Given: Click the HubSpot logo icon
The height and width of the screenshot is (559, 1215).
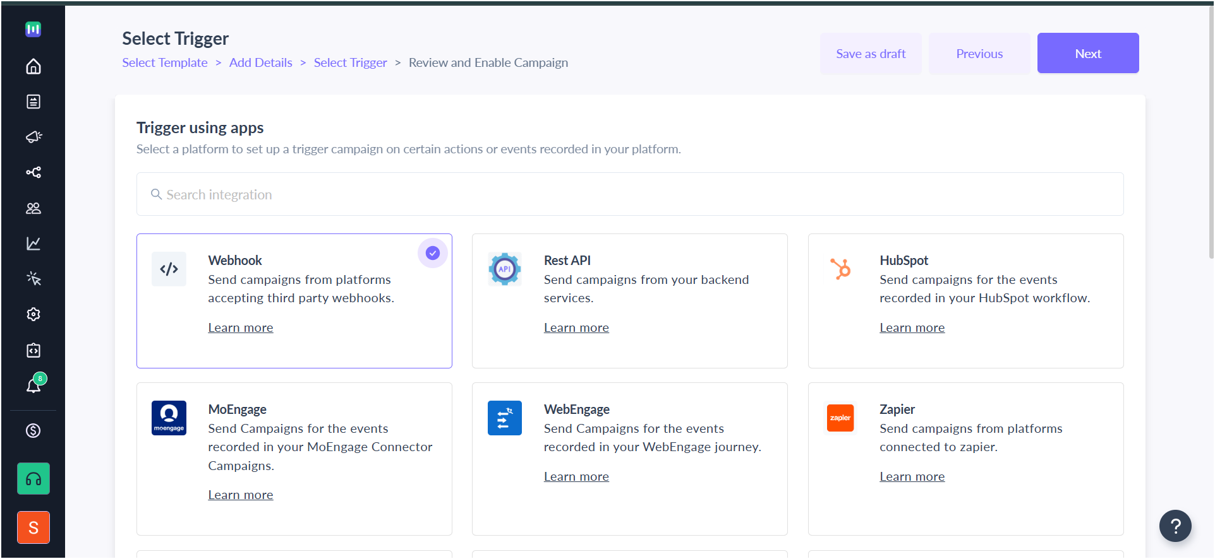Looking at the screenshot, I should point(840,269).
